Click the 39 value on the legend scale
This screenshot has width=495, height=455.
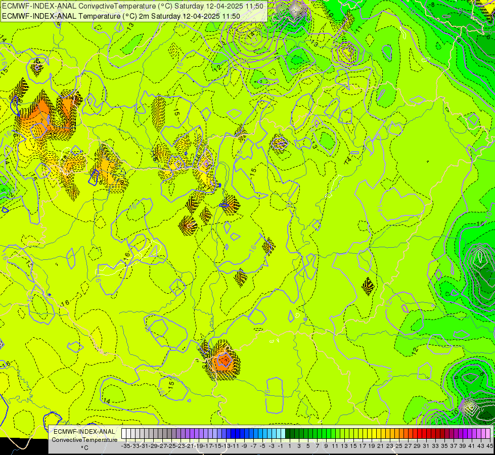(463, 446)
